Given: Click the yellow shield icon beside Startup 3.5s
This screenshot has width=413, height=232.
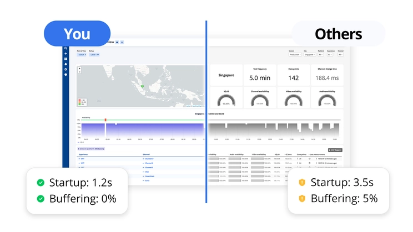Looking at the screenshot, I should pyautogui.click(x=302, y=182).
